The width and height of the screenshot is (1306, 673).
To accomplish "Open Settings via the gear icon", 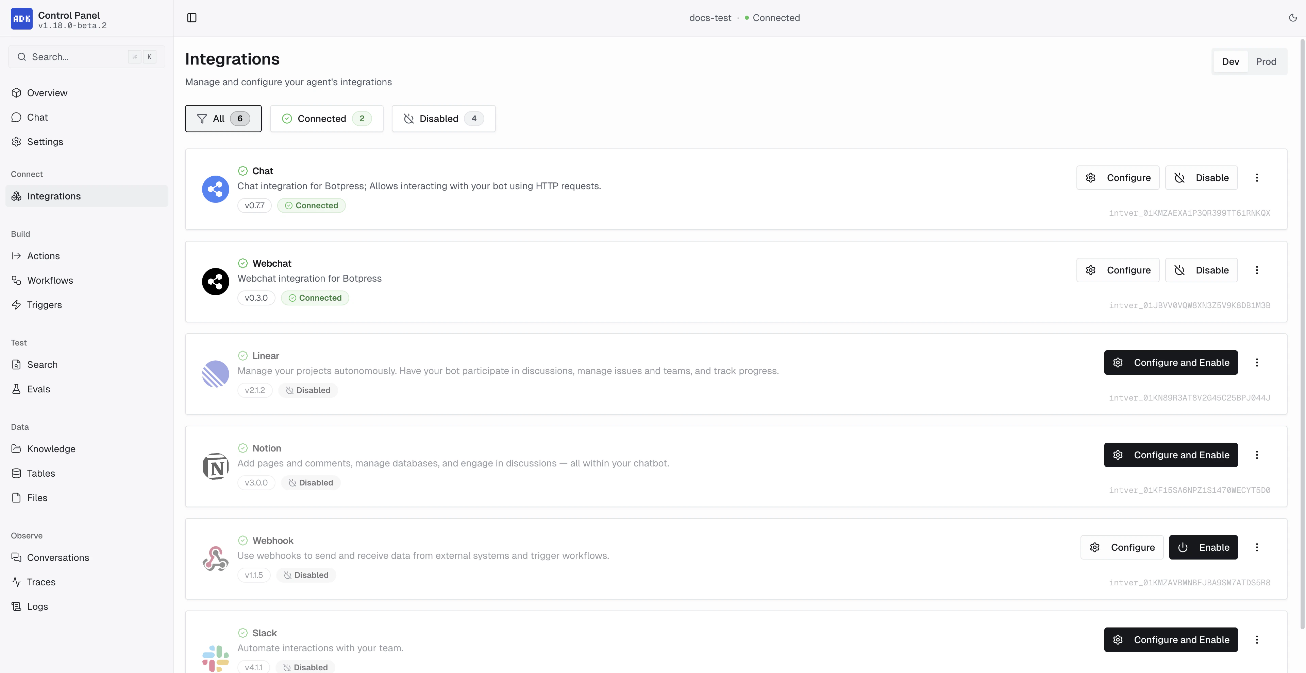I will coord(16,142).
